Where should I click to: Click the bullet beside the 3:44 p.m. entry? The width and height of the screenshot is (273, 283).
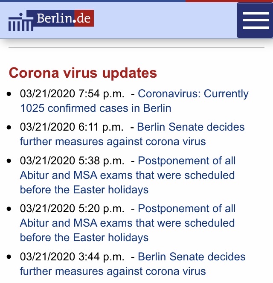[10, 257]
